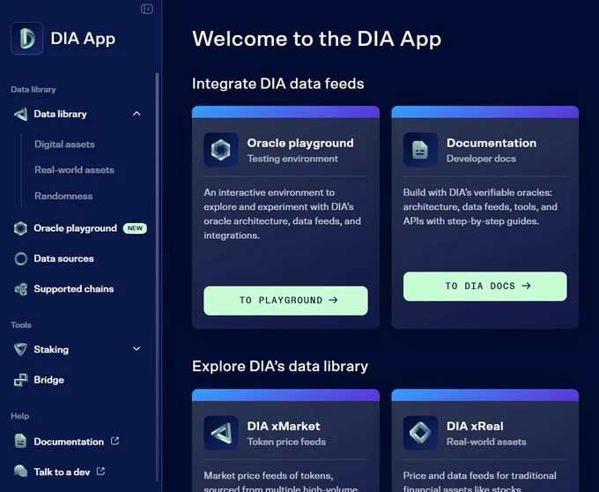Screen dimensions: 599x492
Task: Click the 'Real-world assets' subtitle on xReal card
Action: [486, 442]
